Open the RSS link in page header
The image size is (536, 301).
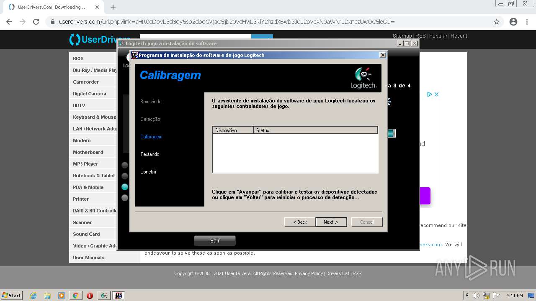tap(420, 36)
